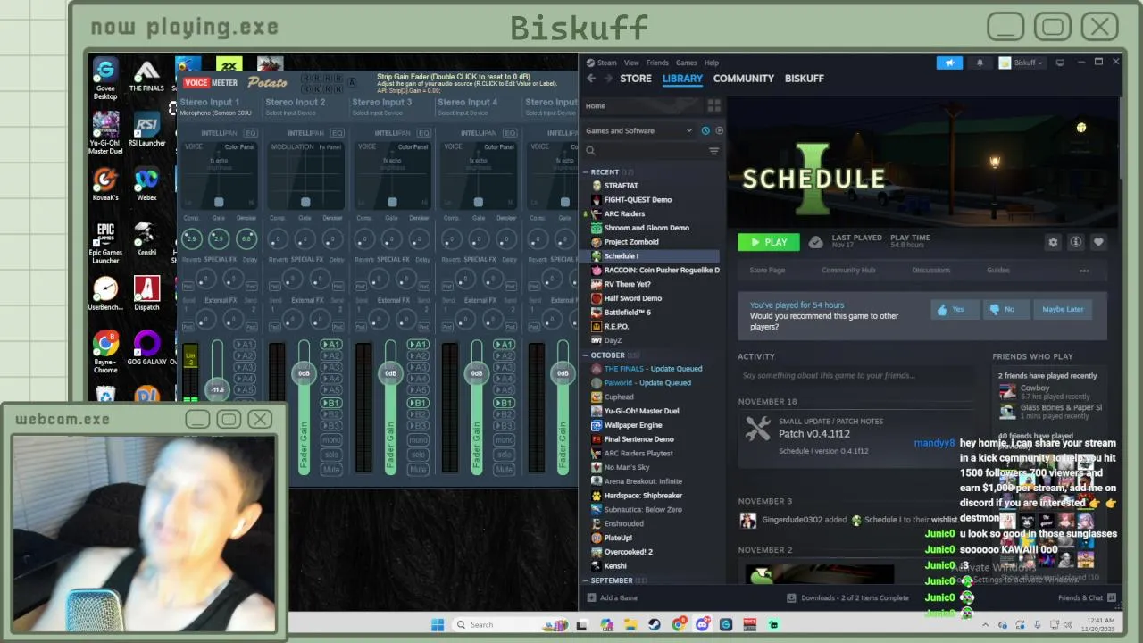Toggle A2 bus on Stereo Input 3
Viewport: 1143px width, 643px height.
pyautogui.click(x=418, y=355)
